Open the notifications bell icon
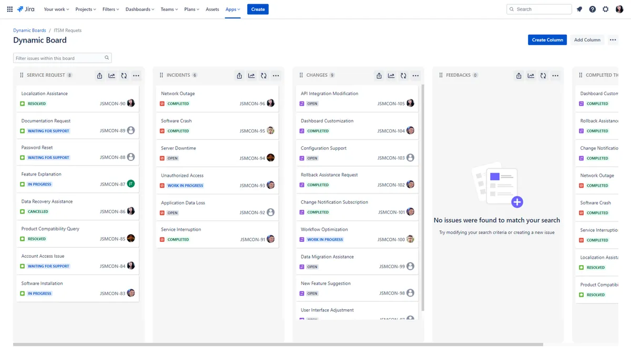The height and width of the screenshot is (355, 631). click(x=579, y=9)
